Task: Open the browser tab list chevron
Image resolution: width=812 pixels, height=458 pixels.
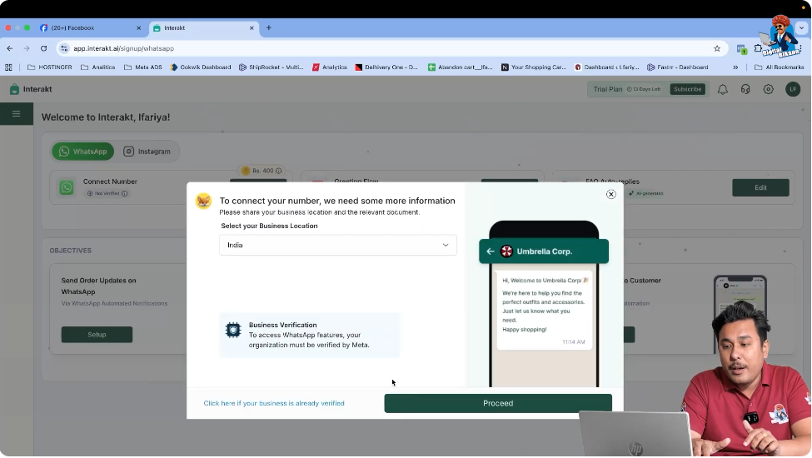Action: pyautogui.click(x=802, y=28)
